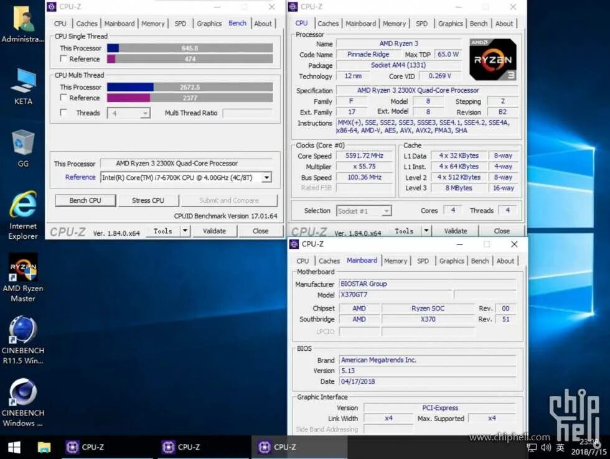The image size is (610, 459).
Task: Select About tab in Mainboard window
Action: pyautogui.click(x=505, y=261)
